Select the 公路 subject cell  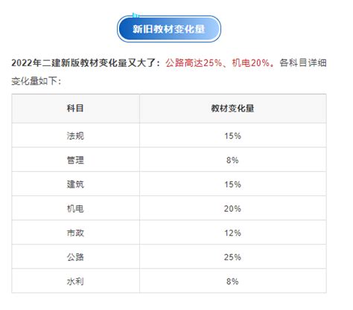(x=75, y=257)
